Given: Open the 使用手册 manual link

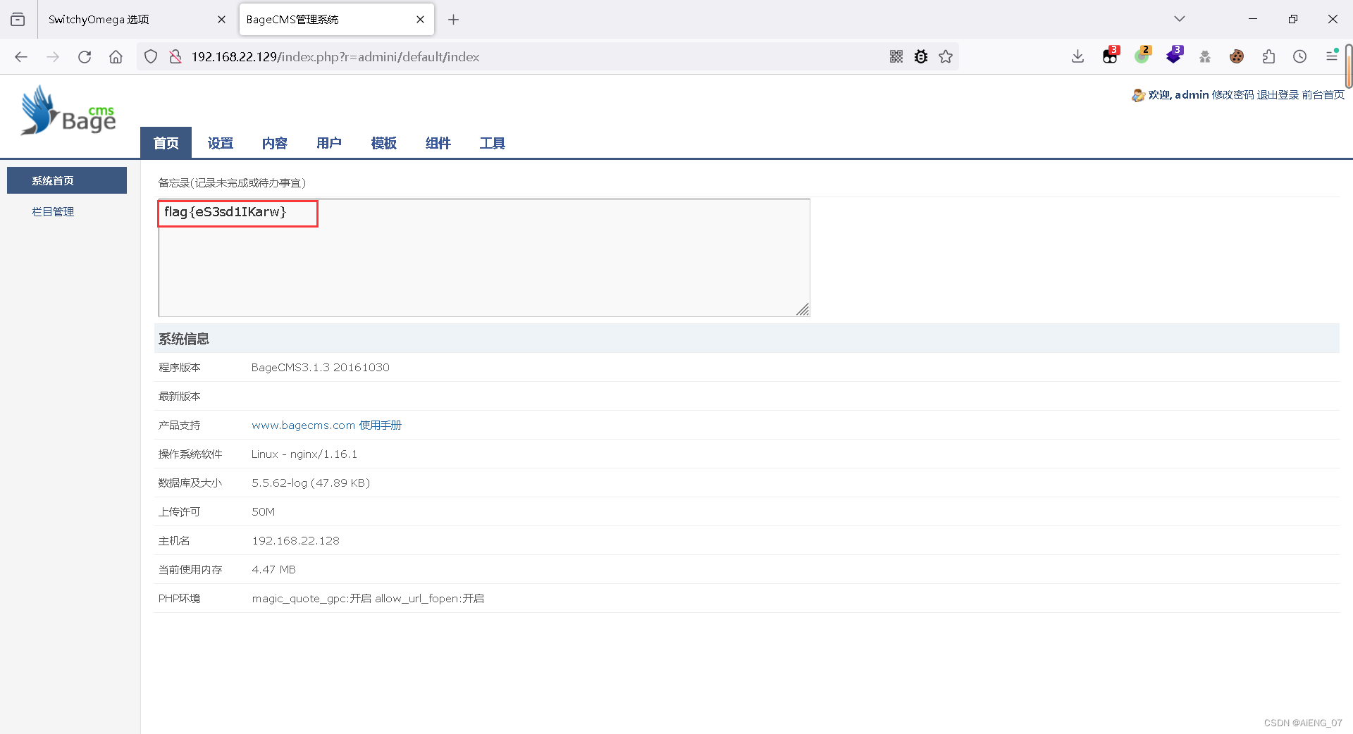Looking at the screenshot, I should tap(380, 425).
